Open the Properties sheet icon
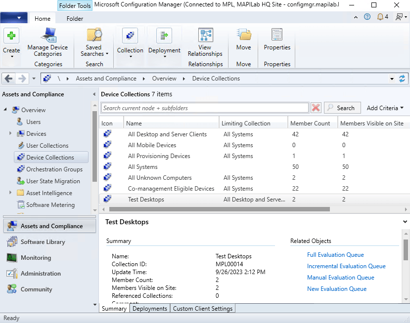This screenshot has height=323, width=410. click(277, 35)
